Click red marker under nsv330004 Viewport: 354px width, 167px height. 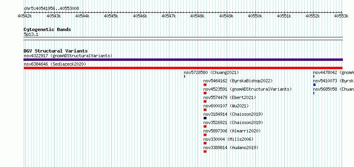tap(205, 143)
